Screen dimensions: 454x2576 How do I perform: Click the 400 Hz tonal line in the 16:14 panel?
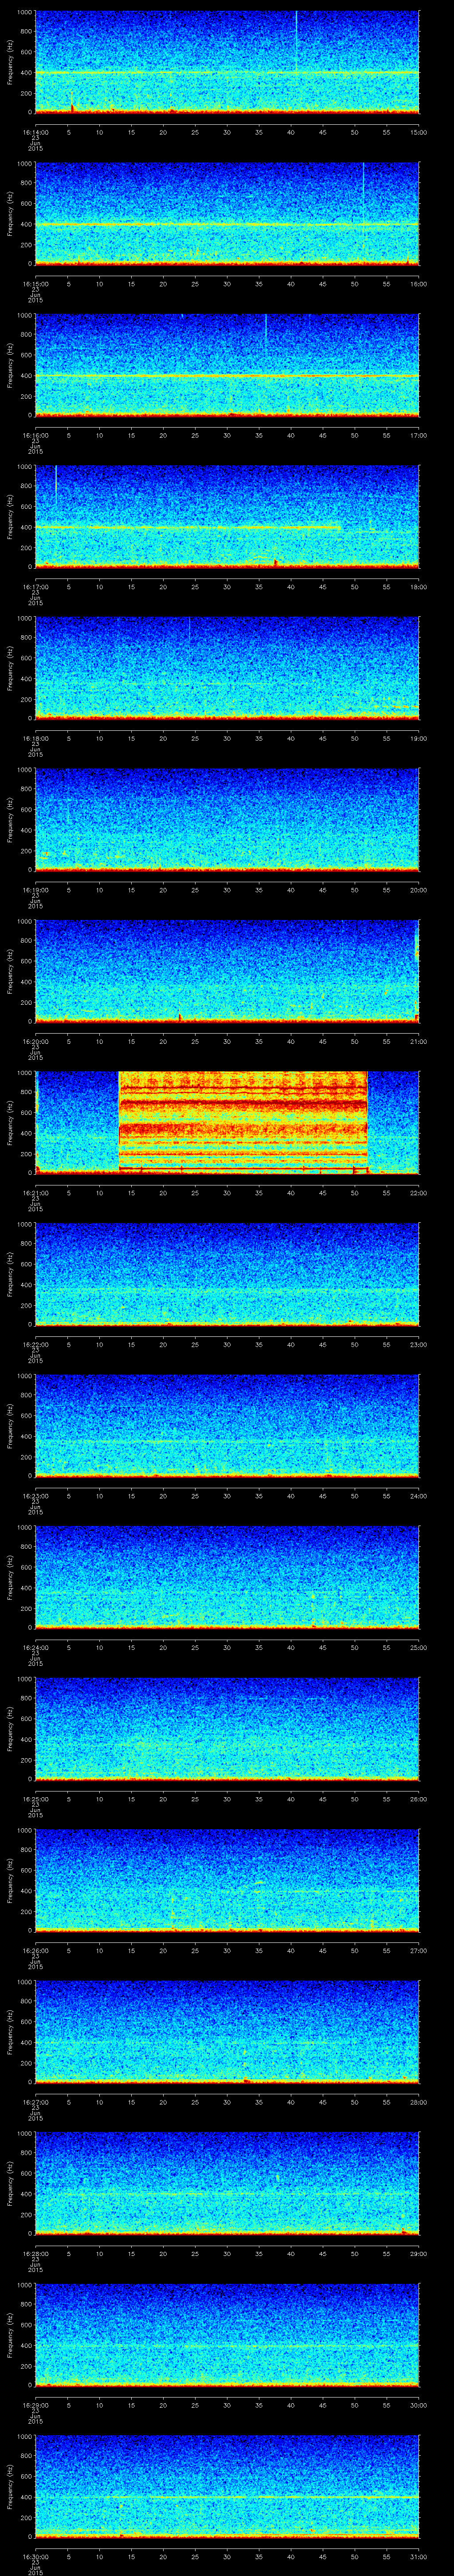tap(227, 73)
